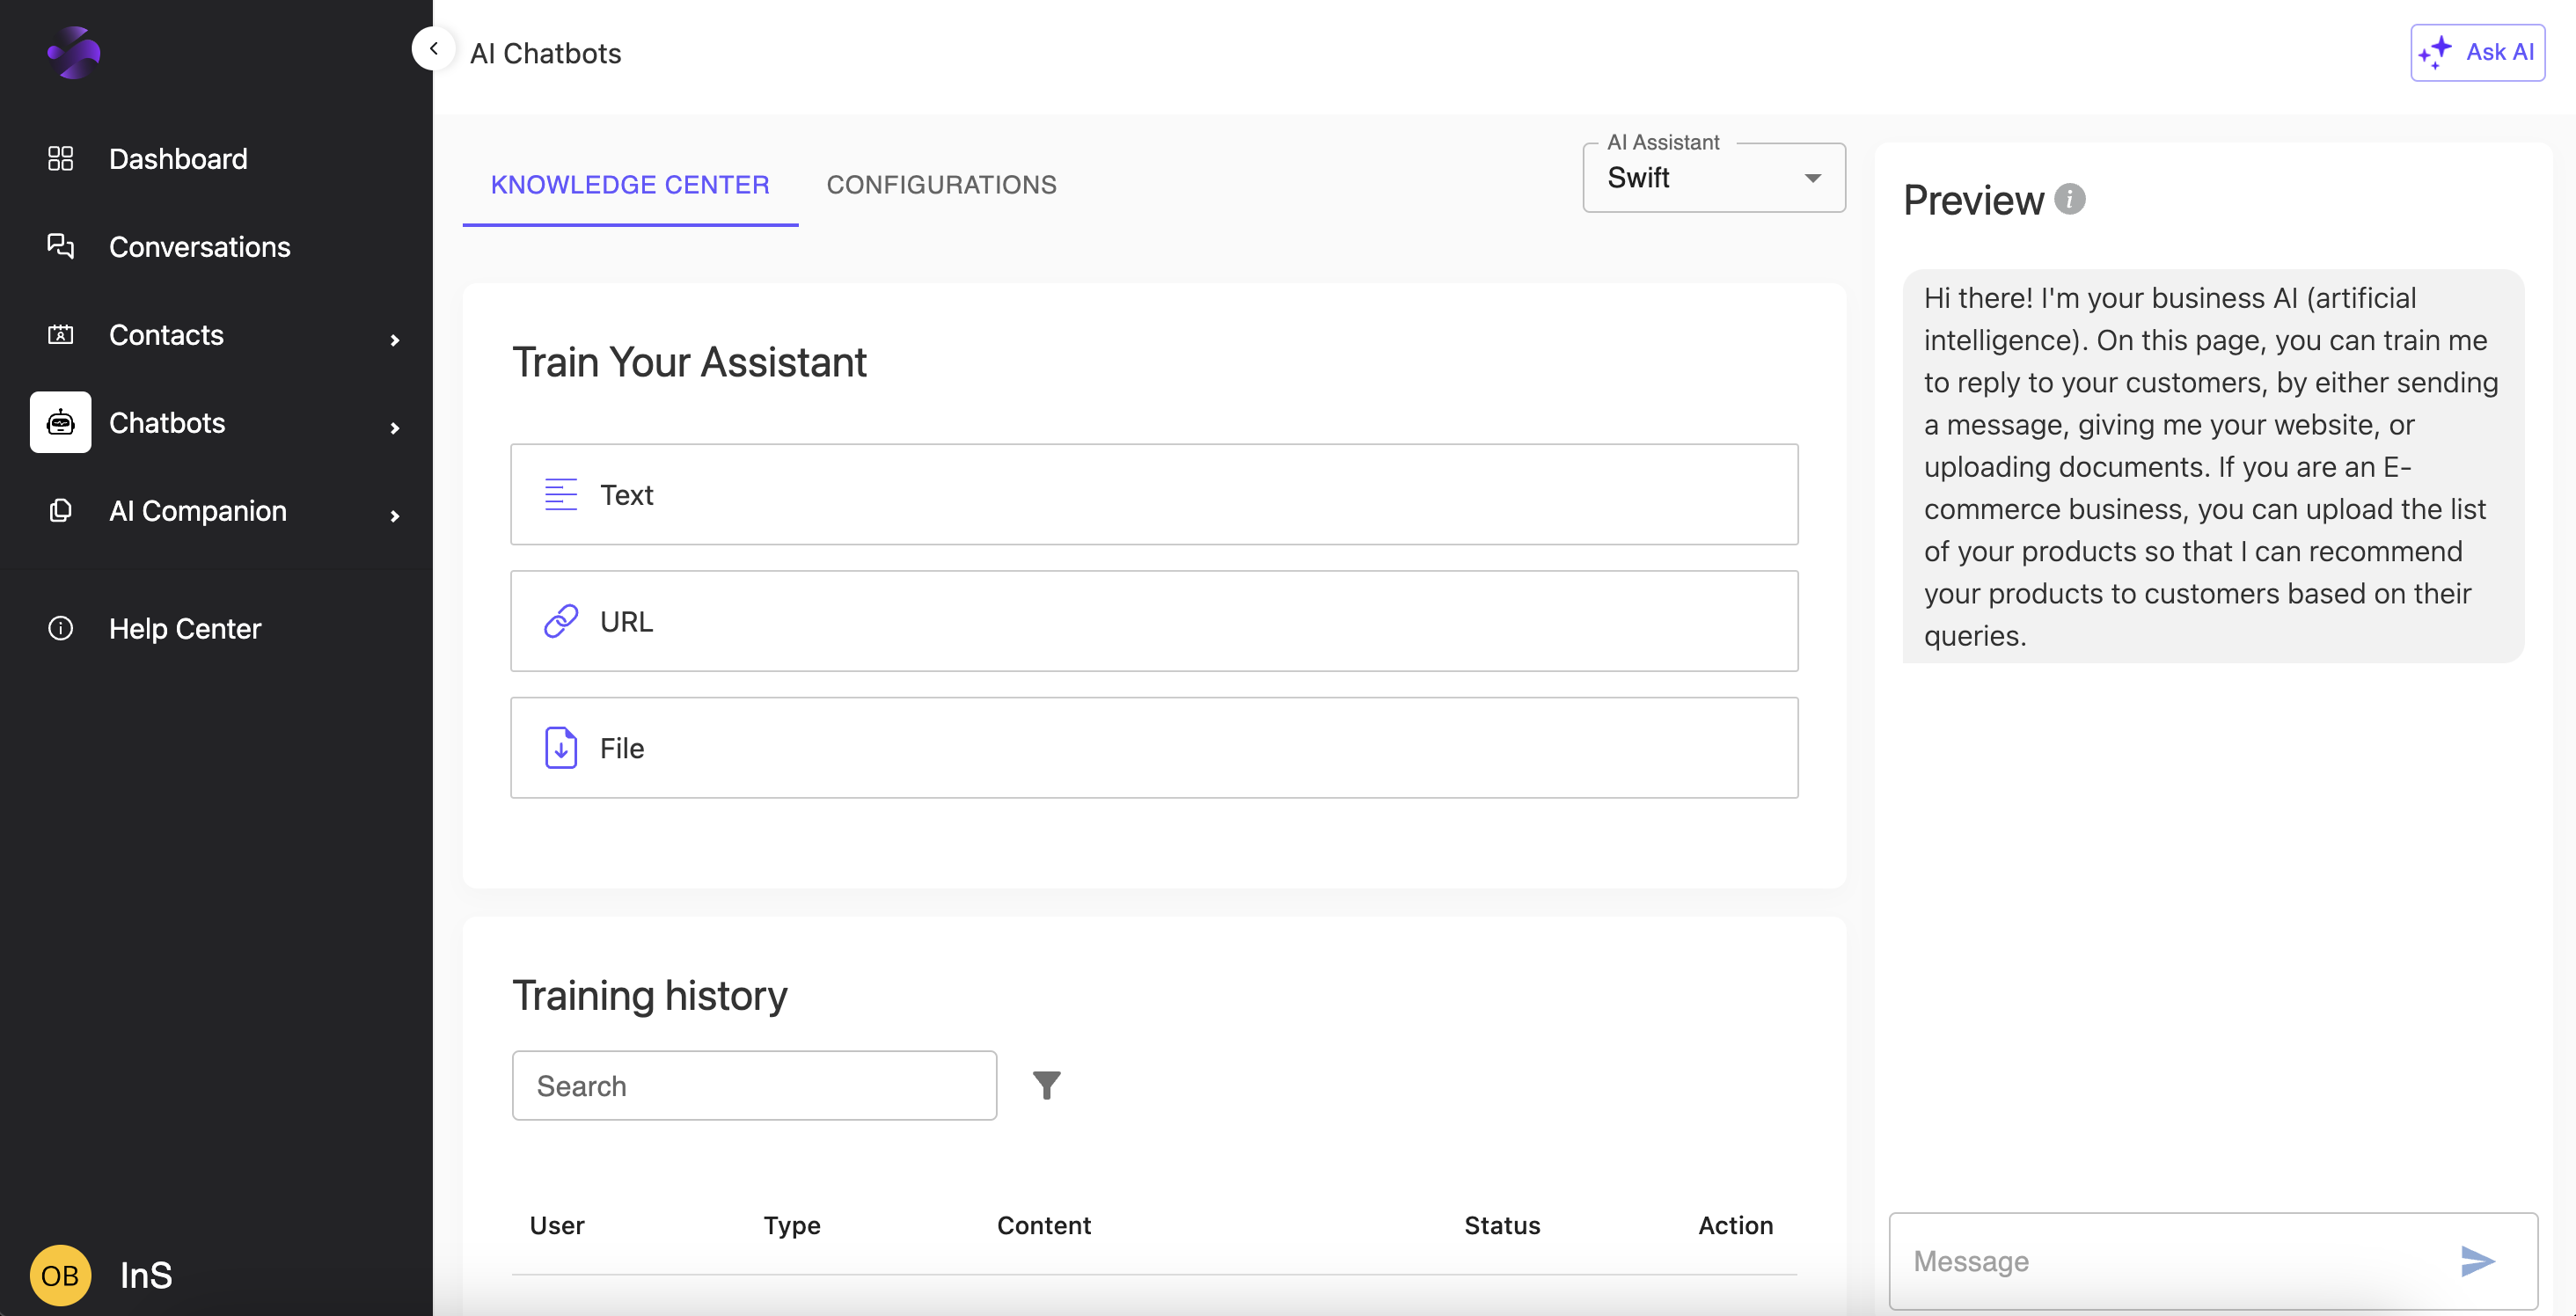Open the AI Assistant Swift dropdown

pyautogui.click(x=1713, y=178)
